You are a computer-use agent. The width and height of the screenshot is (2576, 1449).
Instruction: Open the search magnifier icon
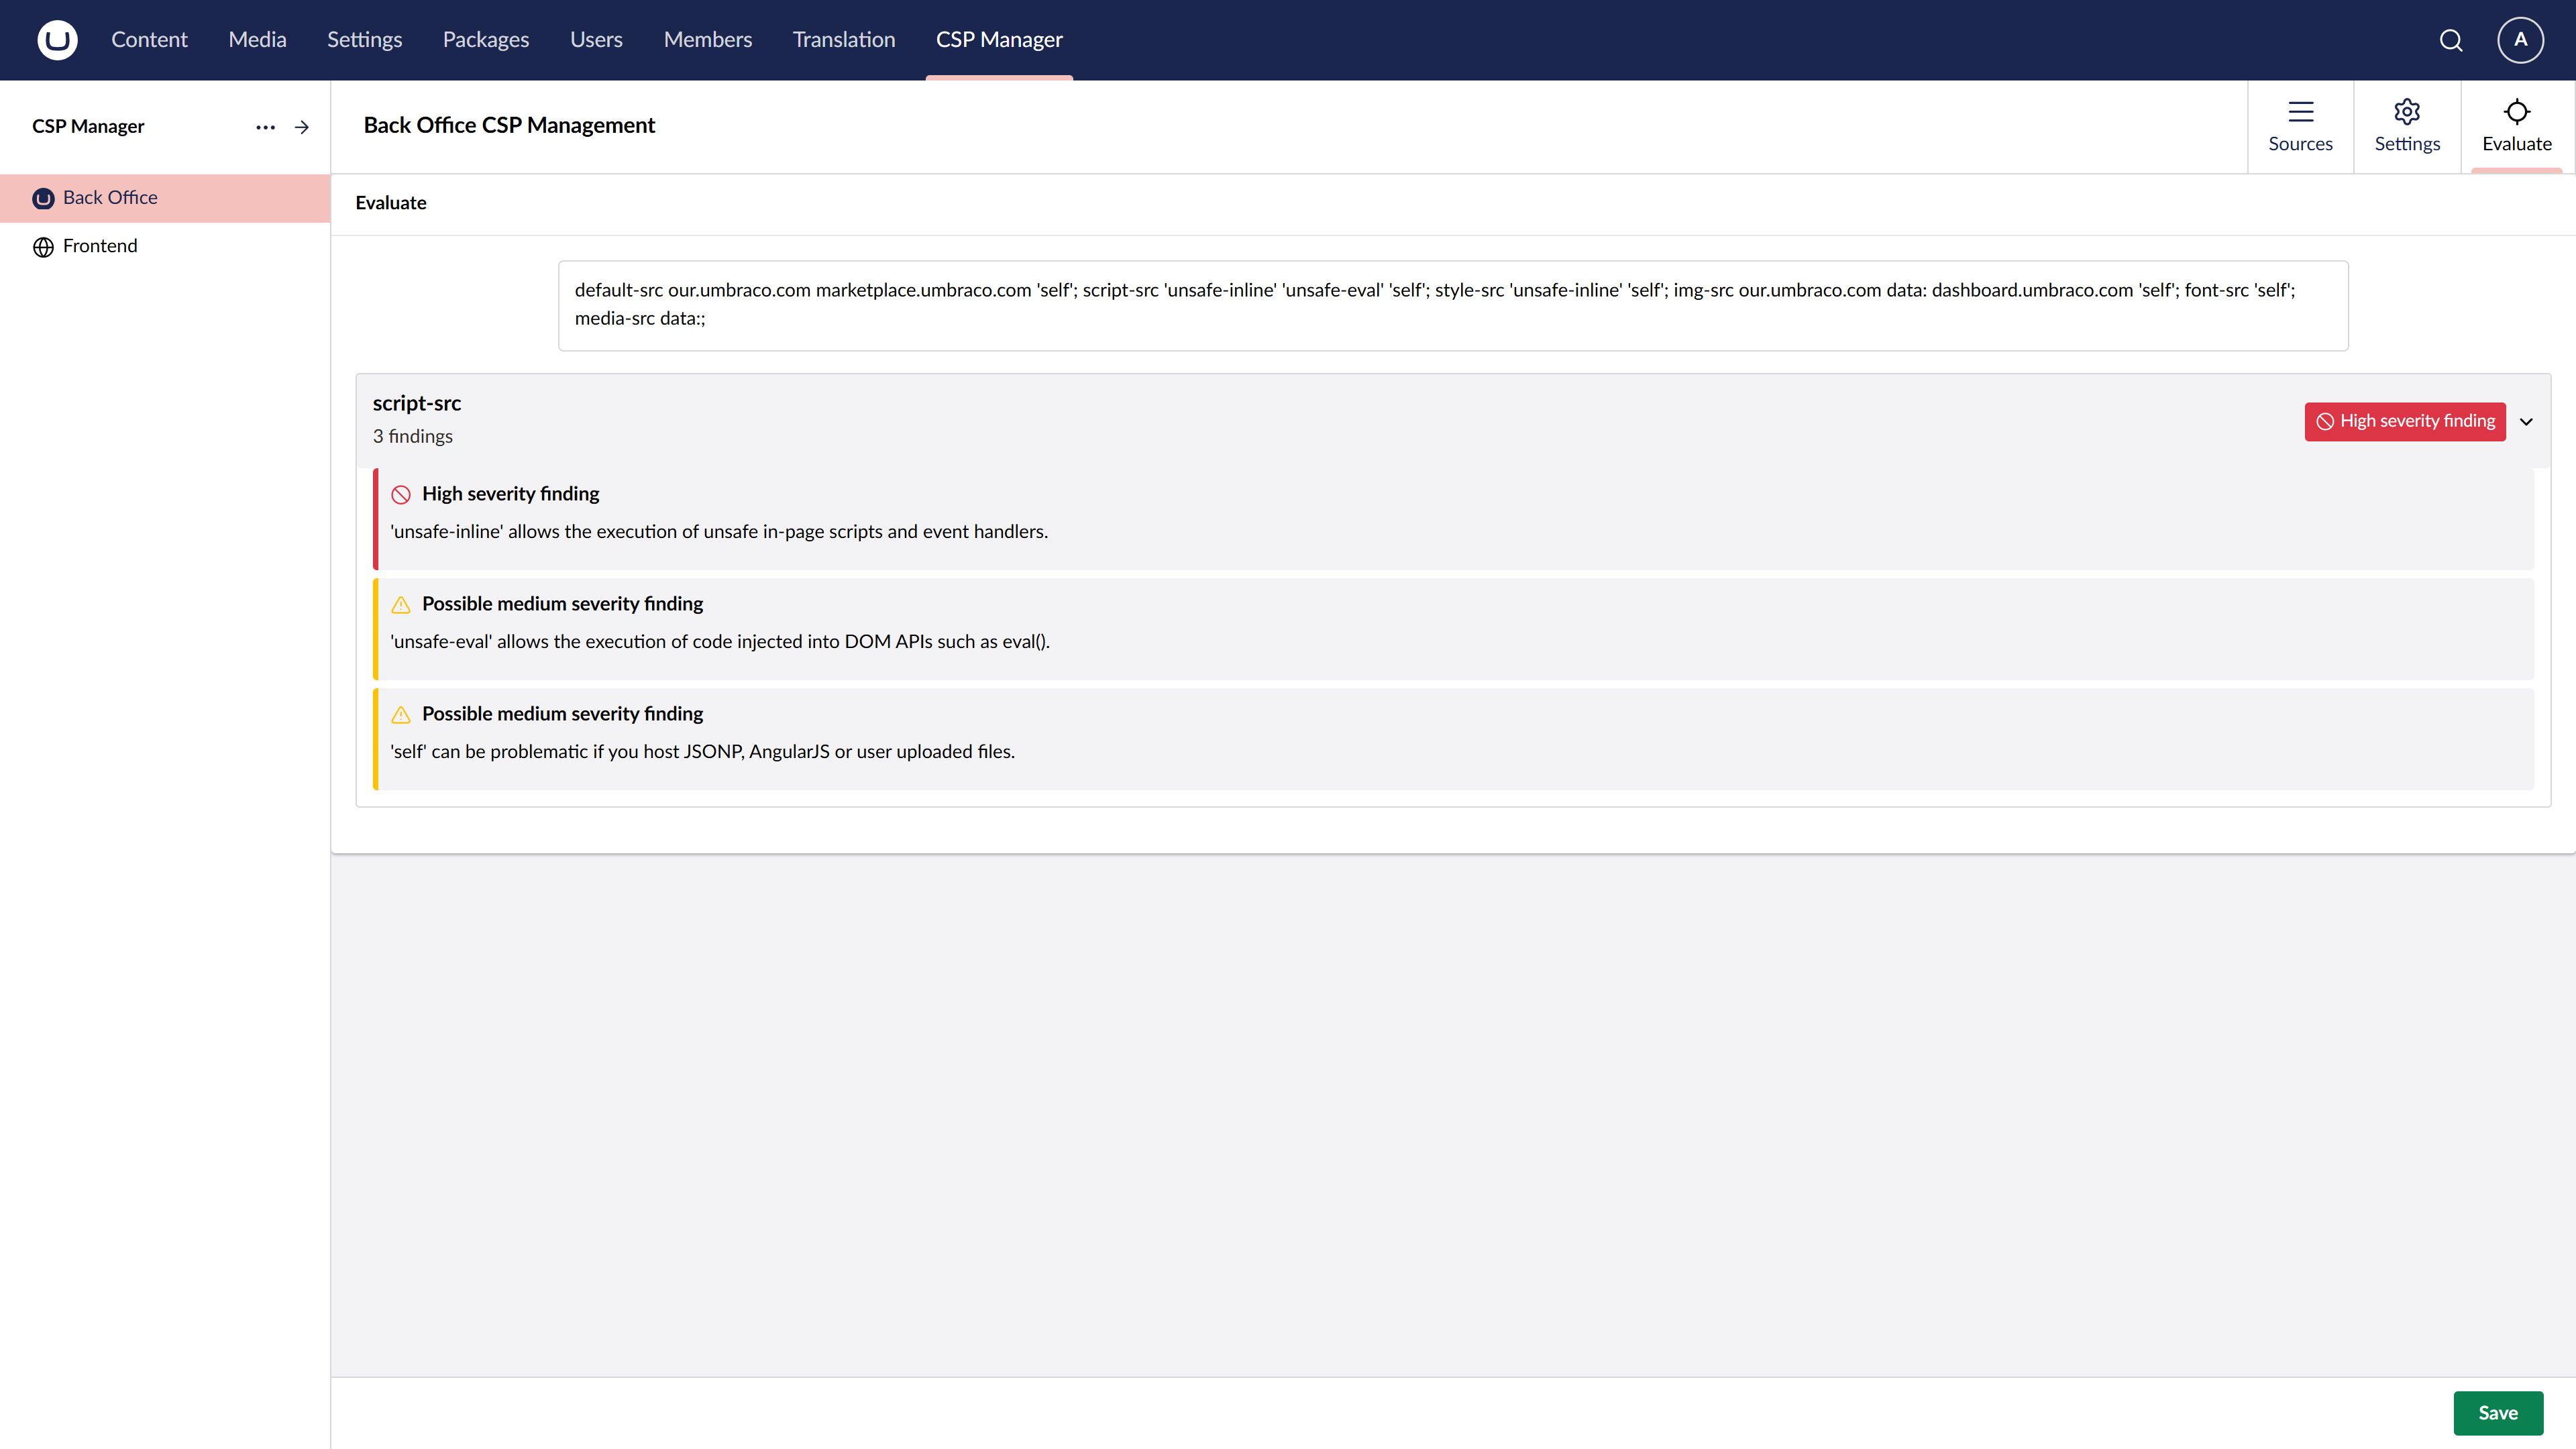click(x=2450, y=40)
